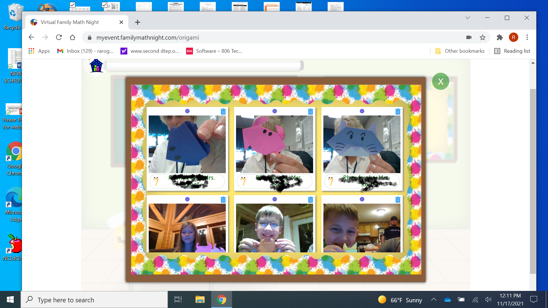Toggle checkbox on first desktop file thumbnail
548x308 pixels.
pos(72,5)
